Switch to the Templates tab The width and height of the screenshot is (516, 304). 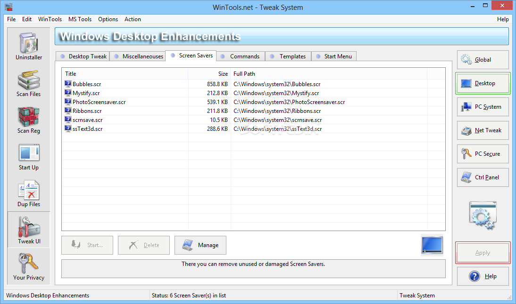(x=288, y=56)
